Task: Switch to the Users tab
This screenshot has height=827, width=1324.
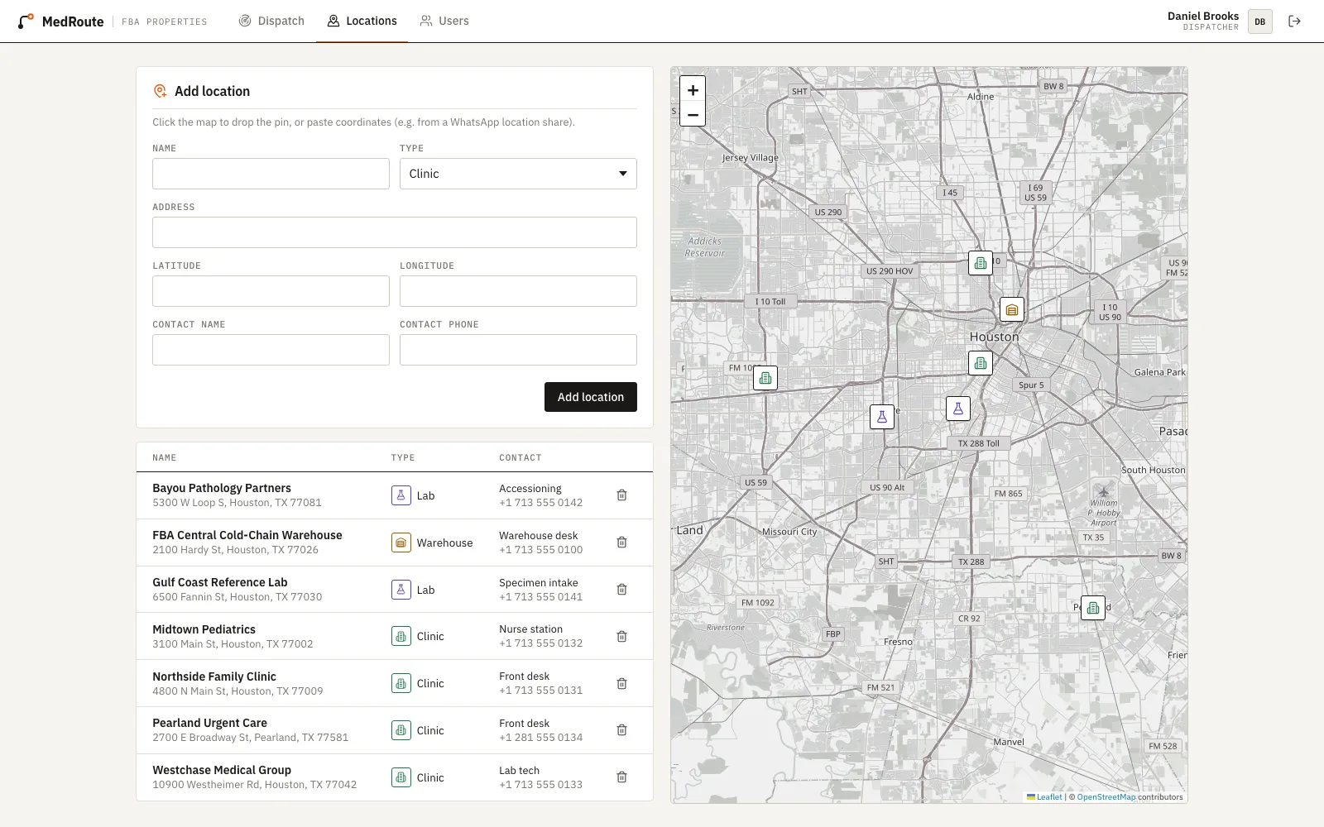Action: click(444, 22)
